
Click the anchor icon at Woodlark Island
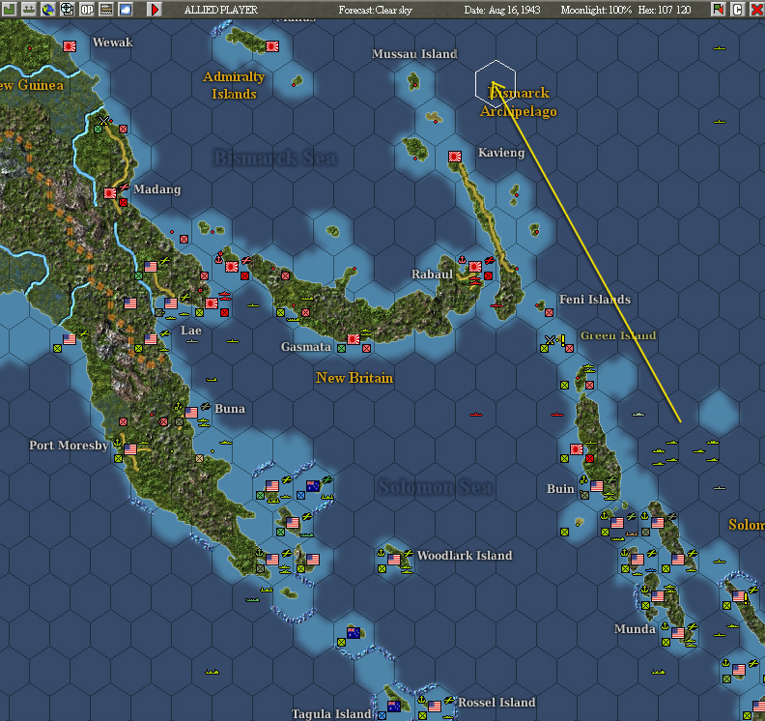tap(381, 553)
